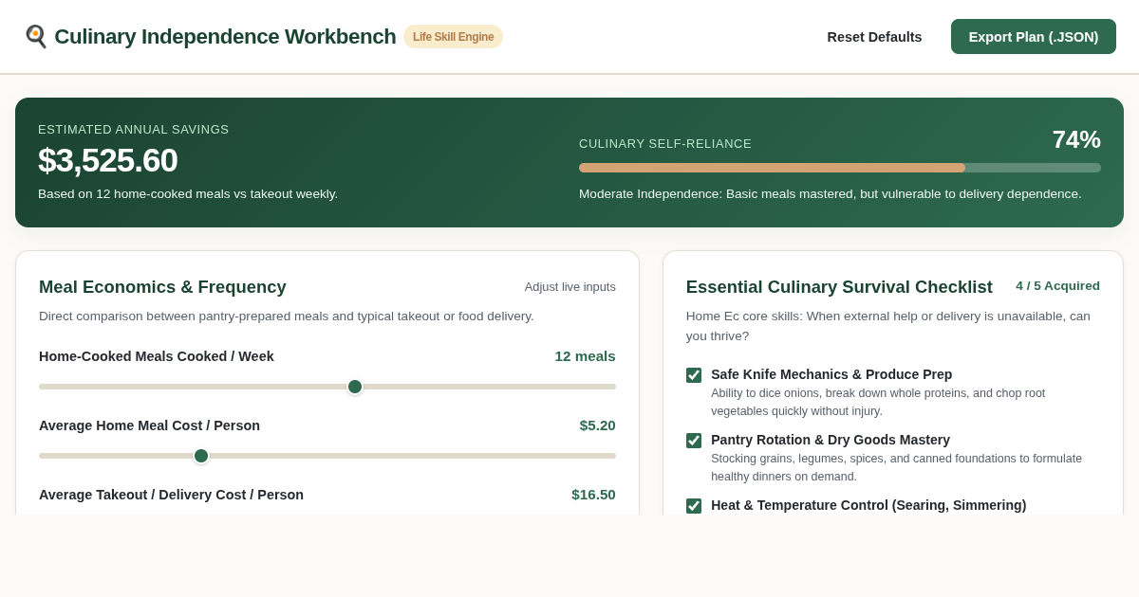Screen dimensions: 1139x597
Task: Click the Meal Economics & Frequency heading
Action: (162, 287)
